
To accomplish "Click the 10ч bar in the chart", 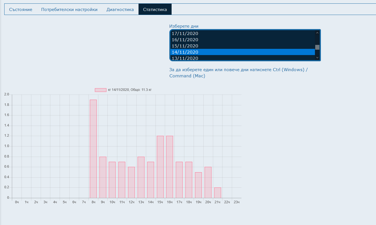I will point(112,180).
